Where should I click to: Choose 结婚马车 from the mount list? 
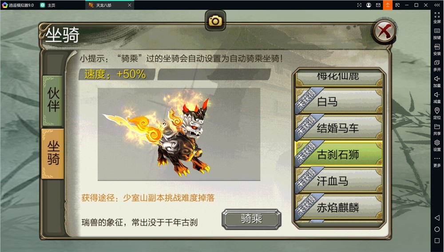(339, 128)
